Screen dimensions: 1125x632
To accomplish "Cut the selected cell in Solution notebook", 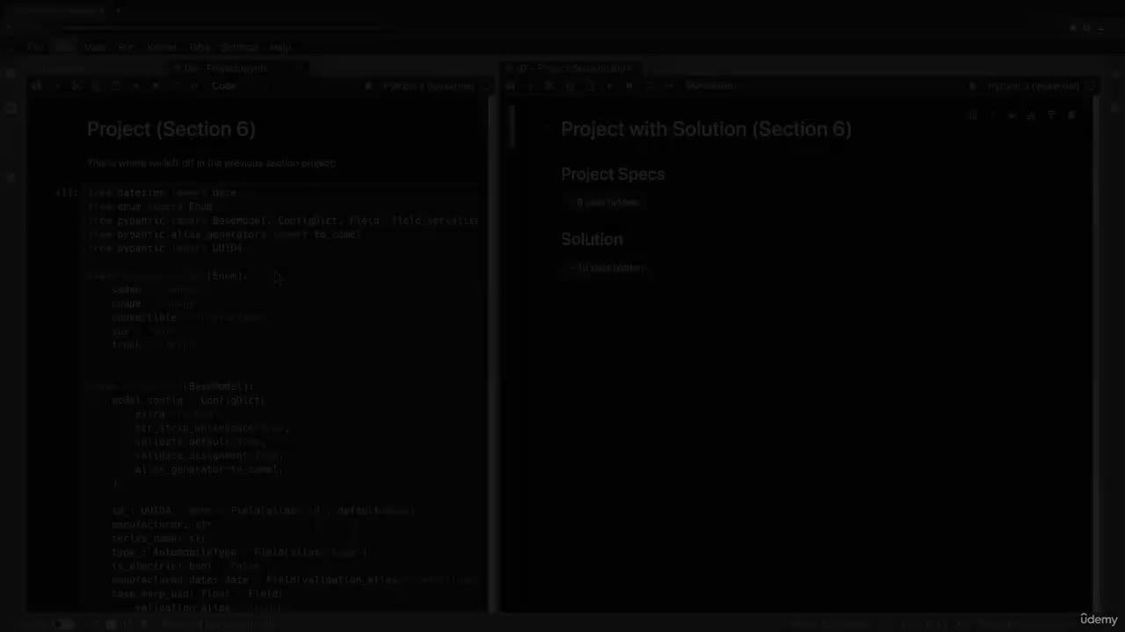I will (x=550, y=86).
